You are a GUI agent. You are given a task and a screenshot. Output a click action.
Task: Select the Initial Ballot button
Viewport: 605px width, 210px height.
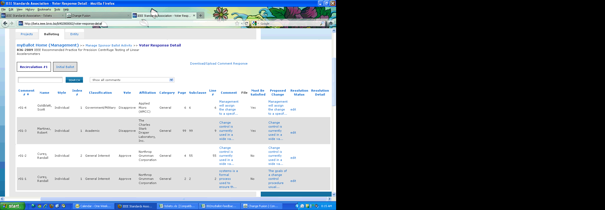[x=65, y=67]
